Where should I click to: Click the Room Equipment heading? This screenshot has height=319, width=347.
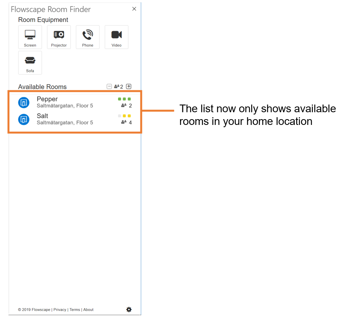pyautogui.click(x=43, y=20)
